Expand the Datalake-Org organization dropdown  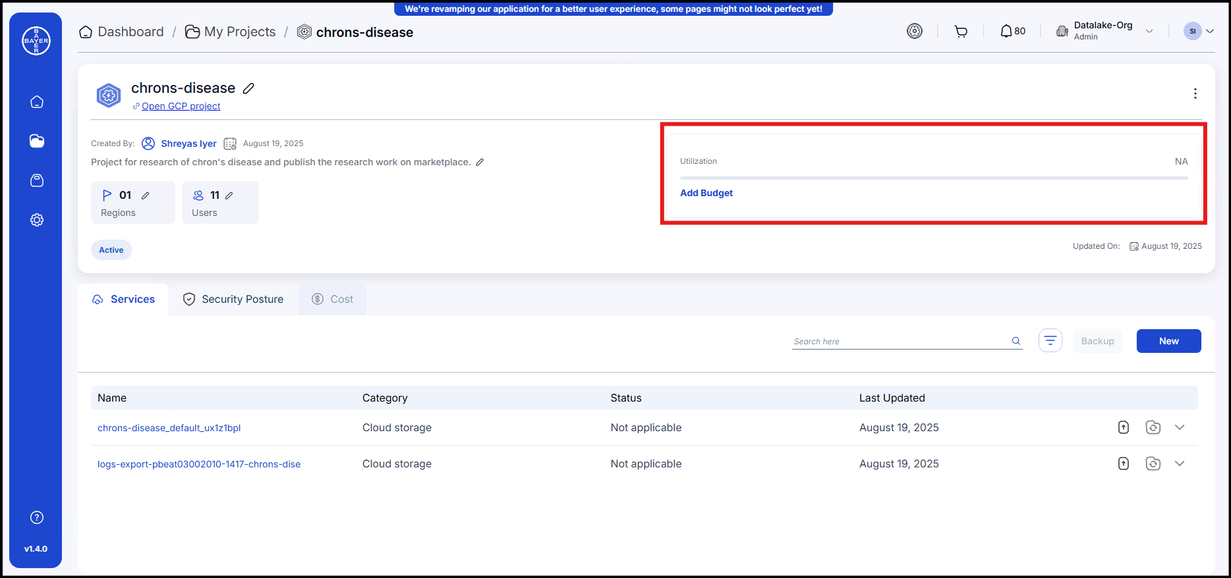1149,31
